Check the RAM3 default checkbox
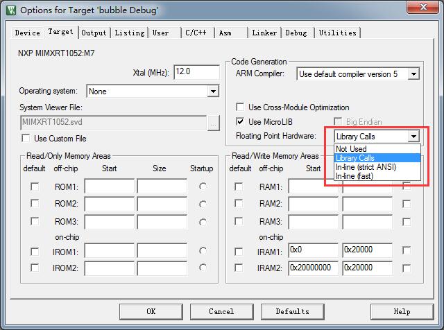 239,221
